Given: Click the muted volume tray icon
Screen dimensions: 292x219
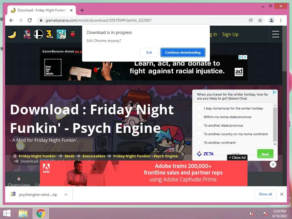Looking at the screenshot, I should pos(251,214).
